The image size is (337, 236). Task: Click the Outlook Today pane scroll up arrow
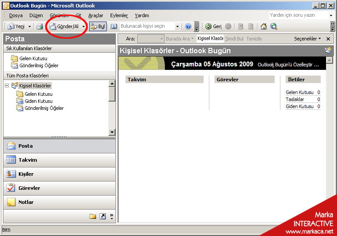click(x=330, y=60)
